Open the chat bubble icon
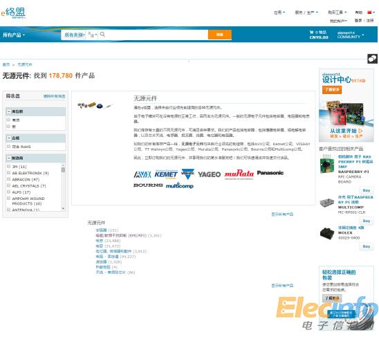The width and height of the screenshot is (379, 339). [372, 59]
